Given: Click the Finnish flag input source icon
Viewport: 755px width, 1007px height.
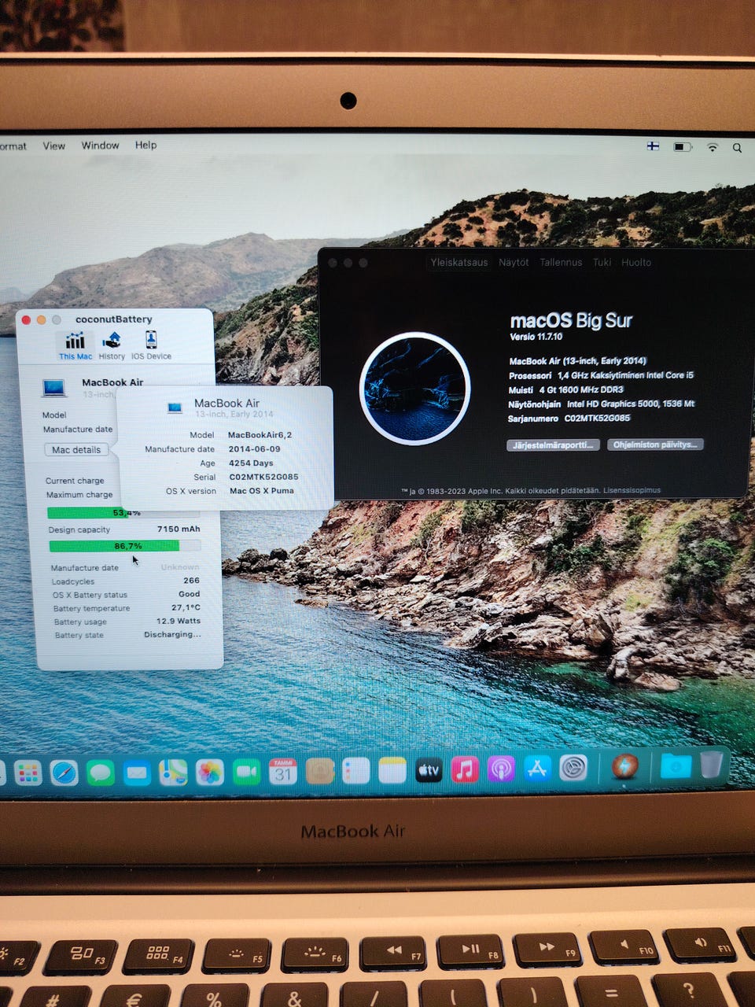Looking at the screenshot, I should (x=653, y=146).
